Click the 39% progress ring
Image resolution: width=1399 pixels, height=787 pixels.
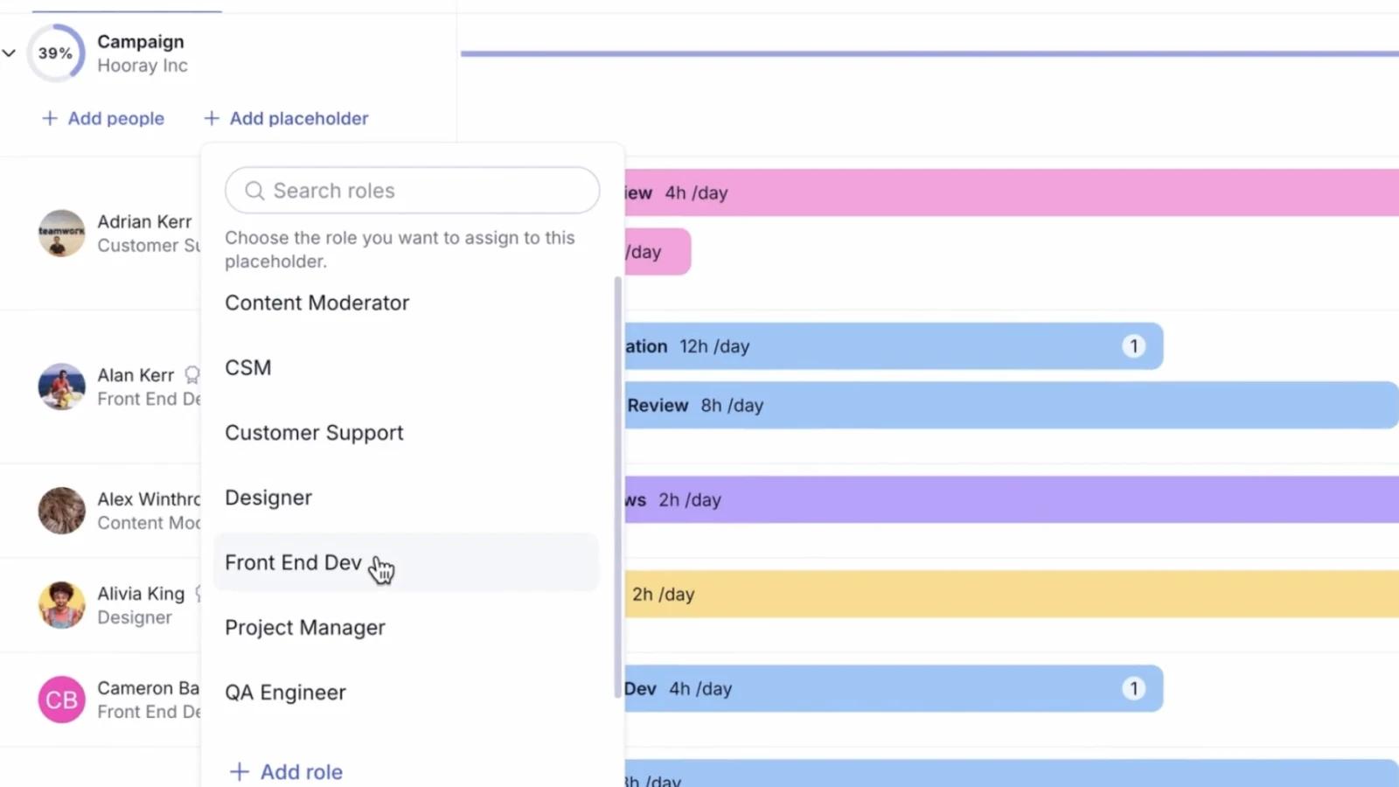(55, 53)
